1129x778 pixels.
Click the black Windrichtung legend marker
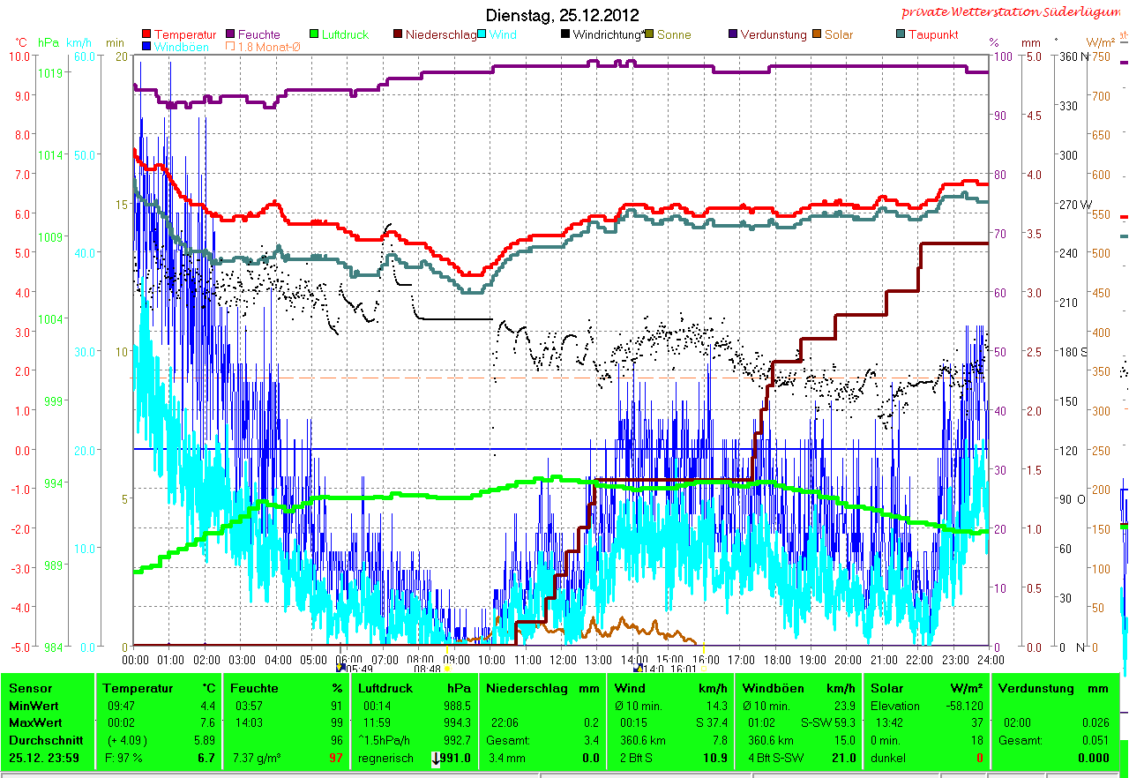[x=564, y=34]
